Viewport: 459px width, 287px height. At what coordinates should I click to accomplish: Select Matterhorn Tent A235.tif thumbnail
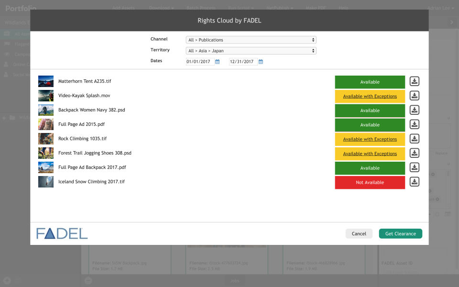46,81
